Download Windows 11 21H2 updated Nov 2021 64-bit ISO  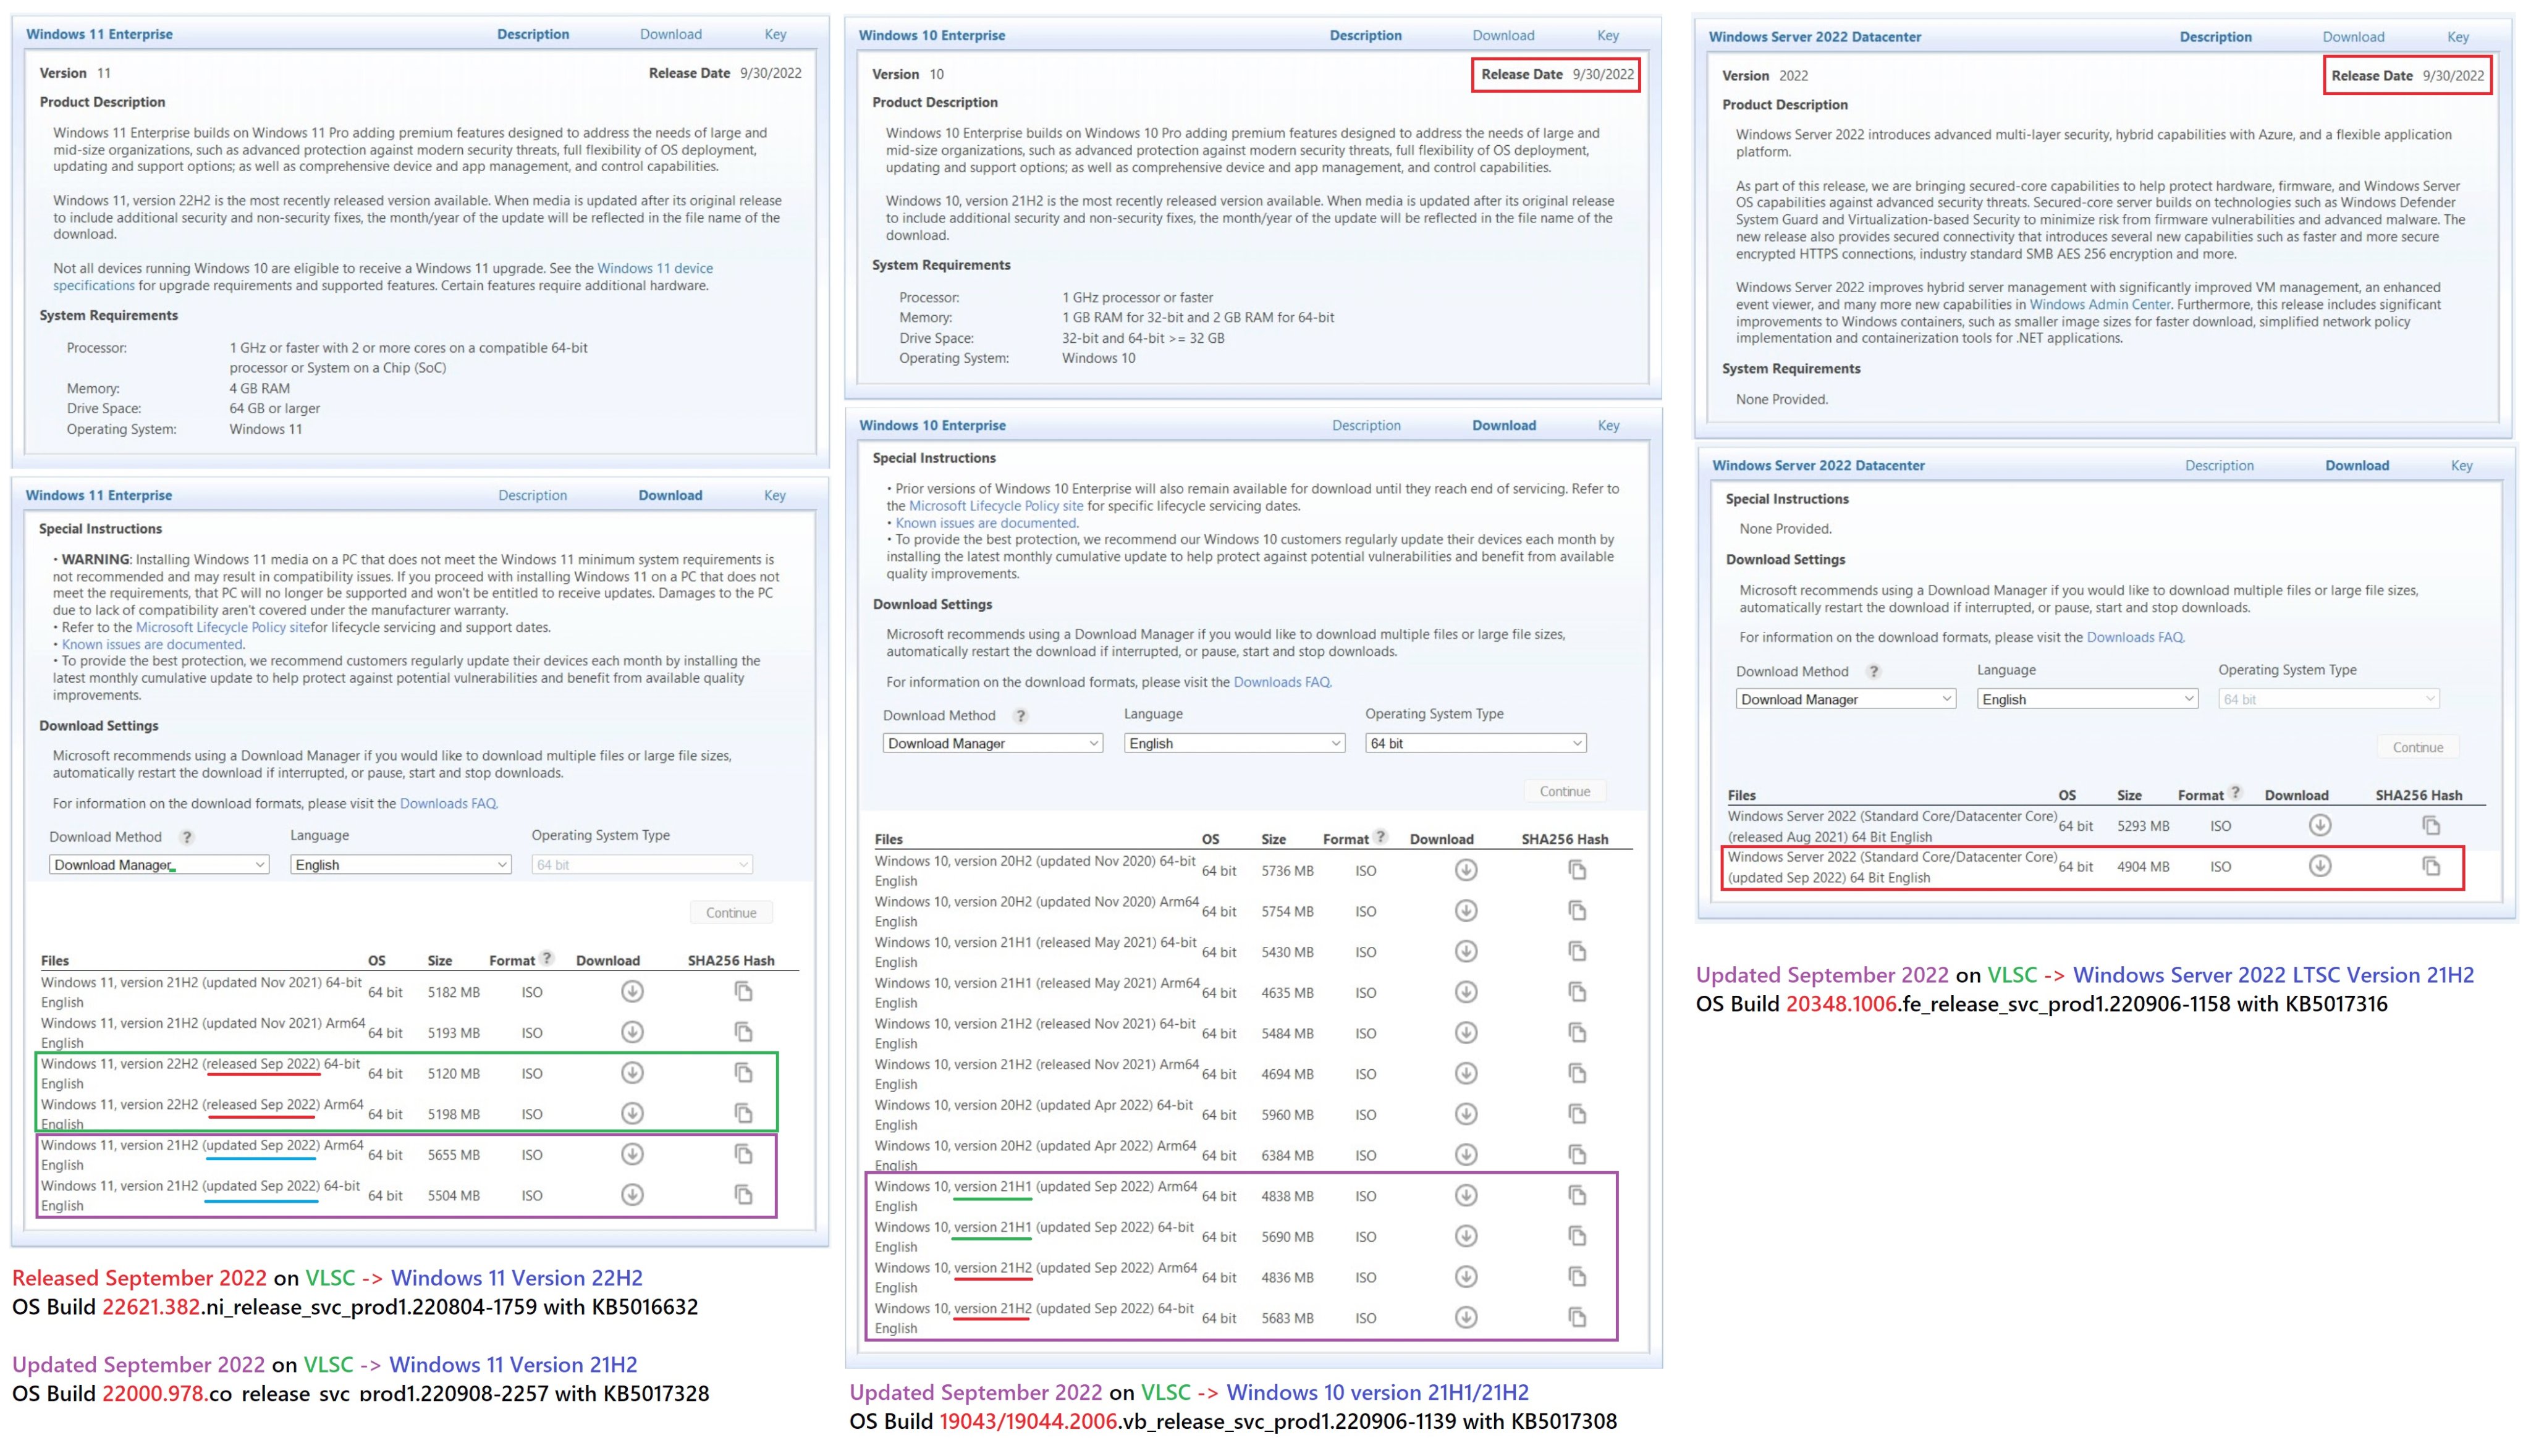[632, 991]
